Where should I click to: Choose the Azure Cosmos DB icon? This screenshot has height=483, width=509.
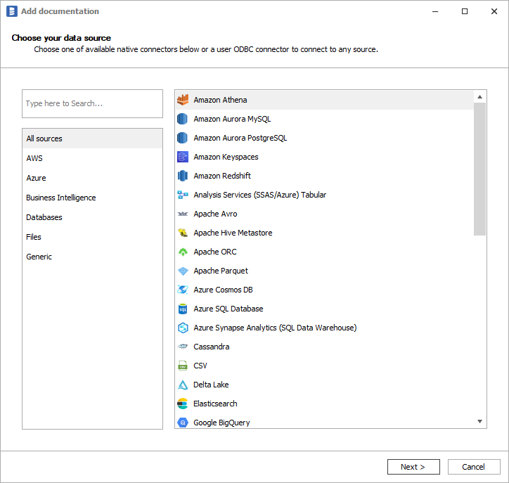pyautogui.click(x=183, y=290)
